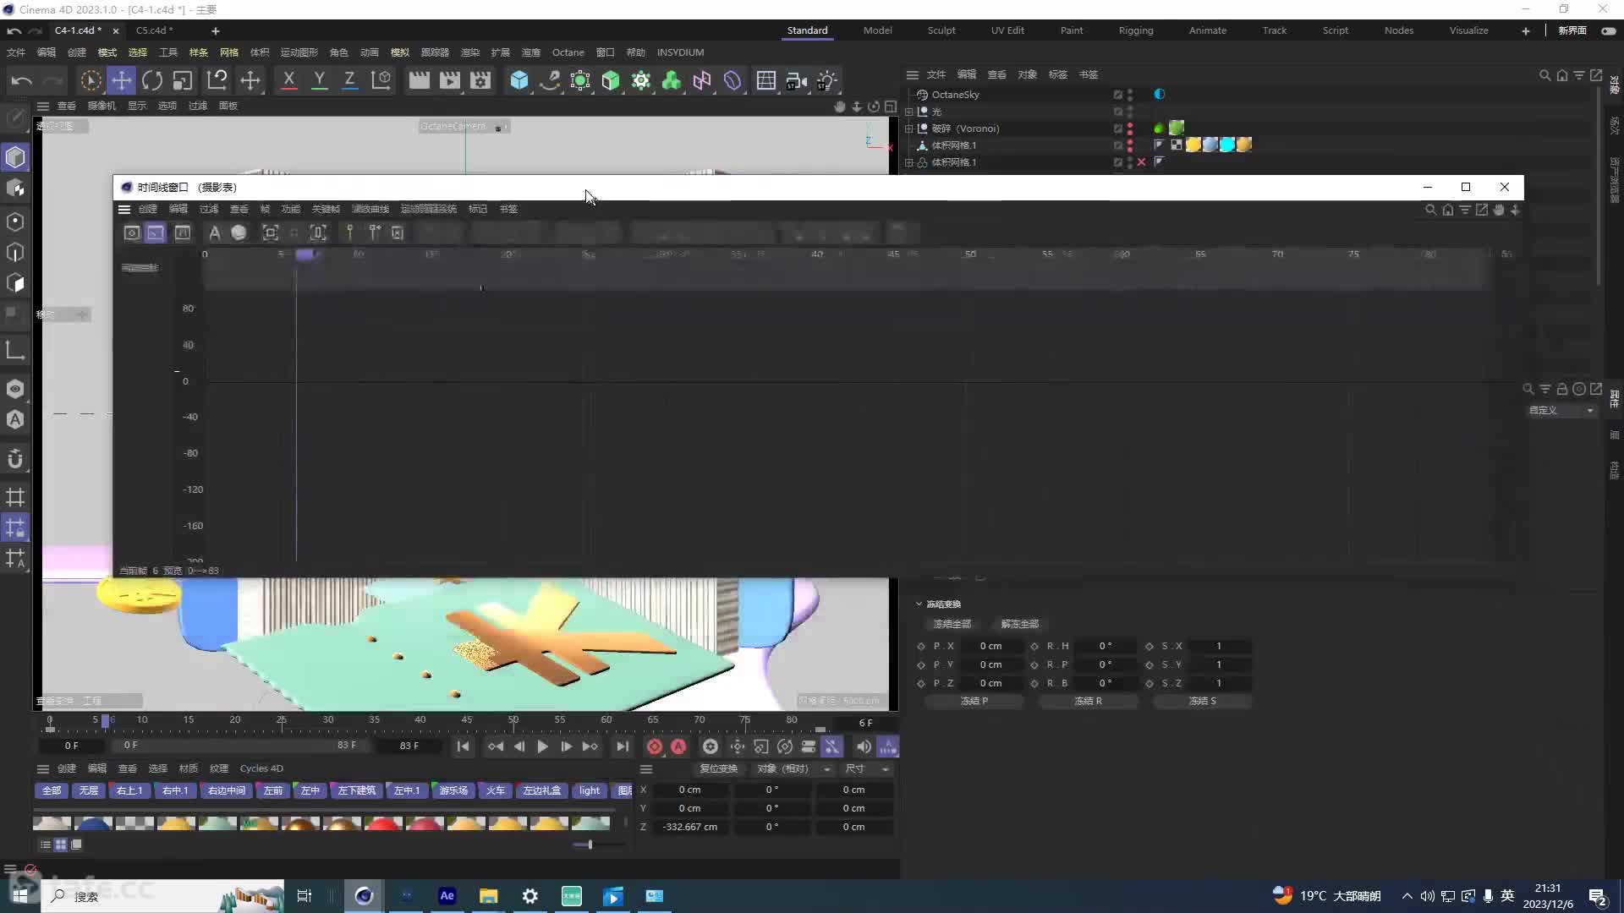Open the 尺寸 size dropdown
The image size is (1624, 913).
click(x=866, y=768)
